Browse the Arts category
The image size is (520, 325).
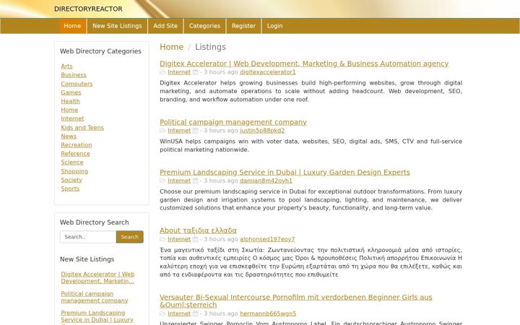(x=66, y=66)
